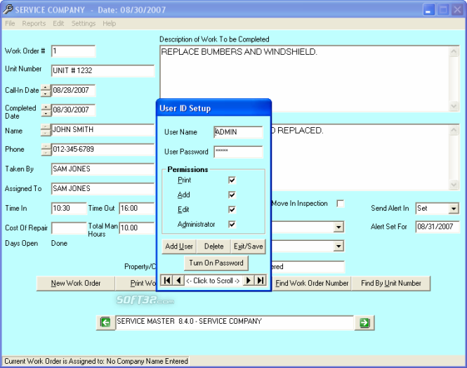Click the Completed Date spinner control
467x368 pixels.
[46, 110]
